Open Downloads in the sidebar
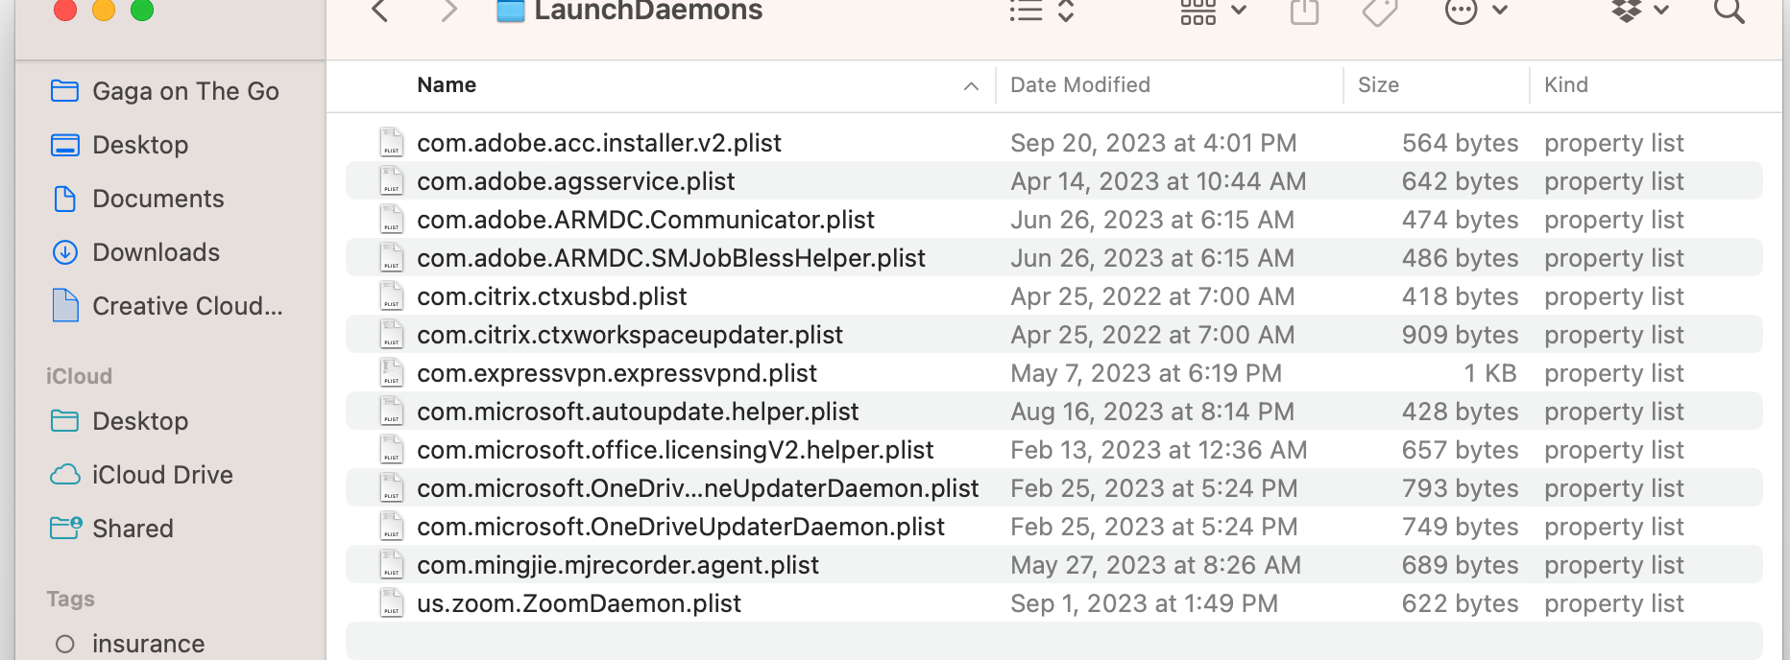The width and height of the screenshot is (1790, 660). pos(156,252)
